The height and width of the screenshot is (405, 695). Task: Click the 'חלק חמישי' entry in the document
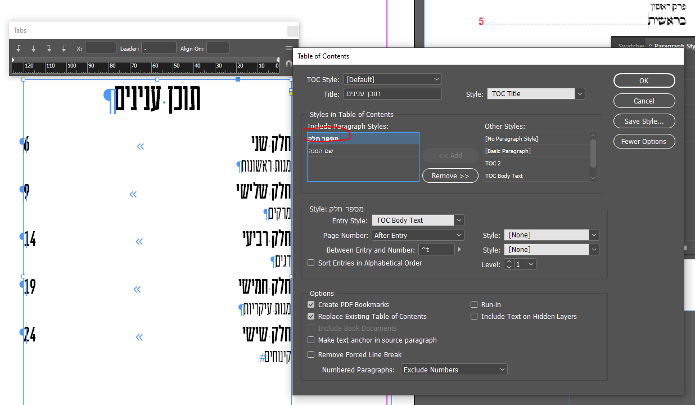264,286
